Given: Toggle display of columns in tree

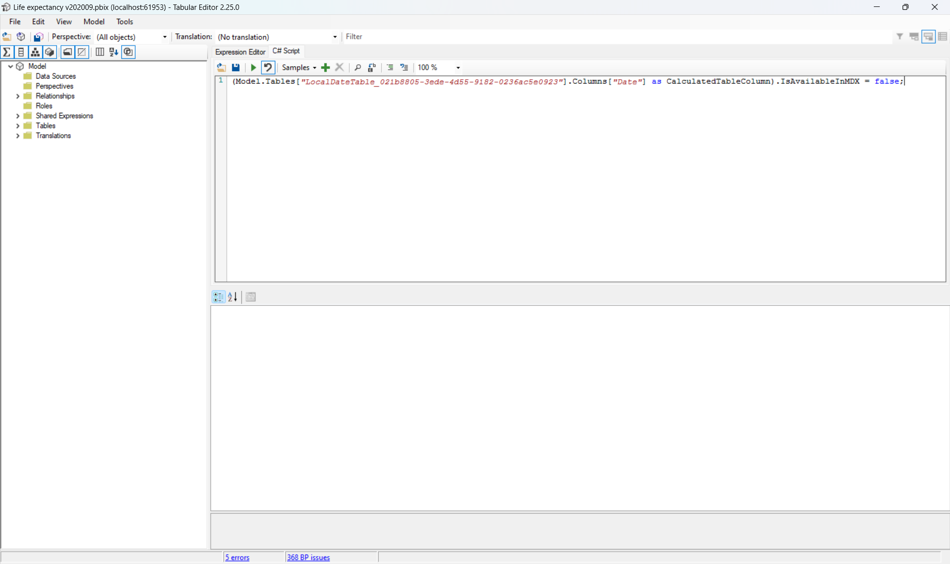Looking at the screenshot, I should point(21,52).
